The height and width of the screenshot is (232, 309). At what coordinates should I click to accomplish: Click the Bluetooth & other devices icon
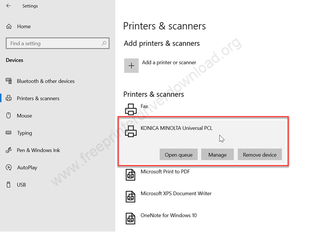[x=9, y=81]
